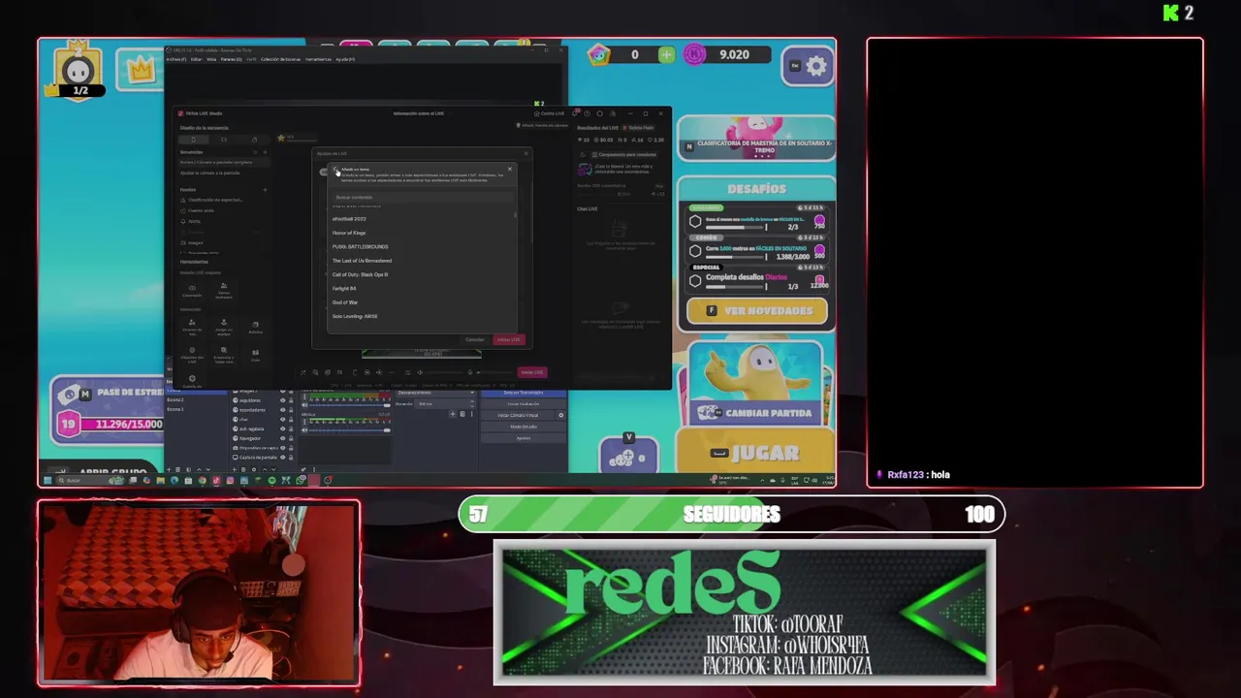Screen dimensions: 1241x698
Task: Select God of War in the topic list
Action: 345,302
